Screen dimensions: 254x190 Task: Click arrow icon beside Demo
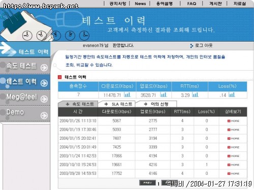[x=44, y=116]
